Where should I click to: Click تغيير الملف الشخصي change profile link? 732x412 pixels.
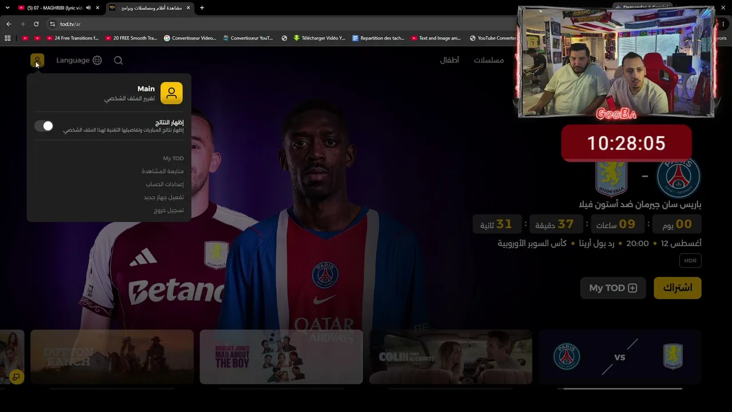coord(129,98)
